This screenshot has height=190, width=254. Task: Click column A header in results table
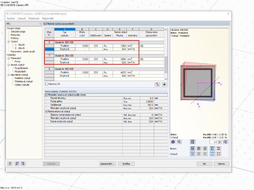pyautogui.click(x=65, y=29)
